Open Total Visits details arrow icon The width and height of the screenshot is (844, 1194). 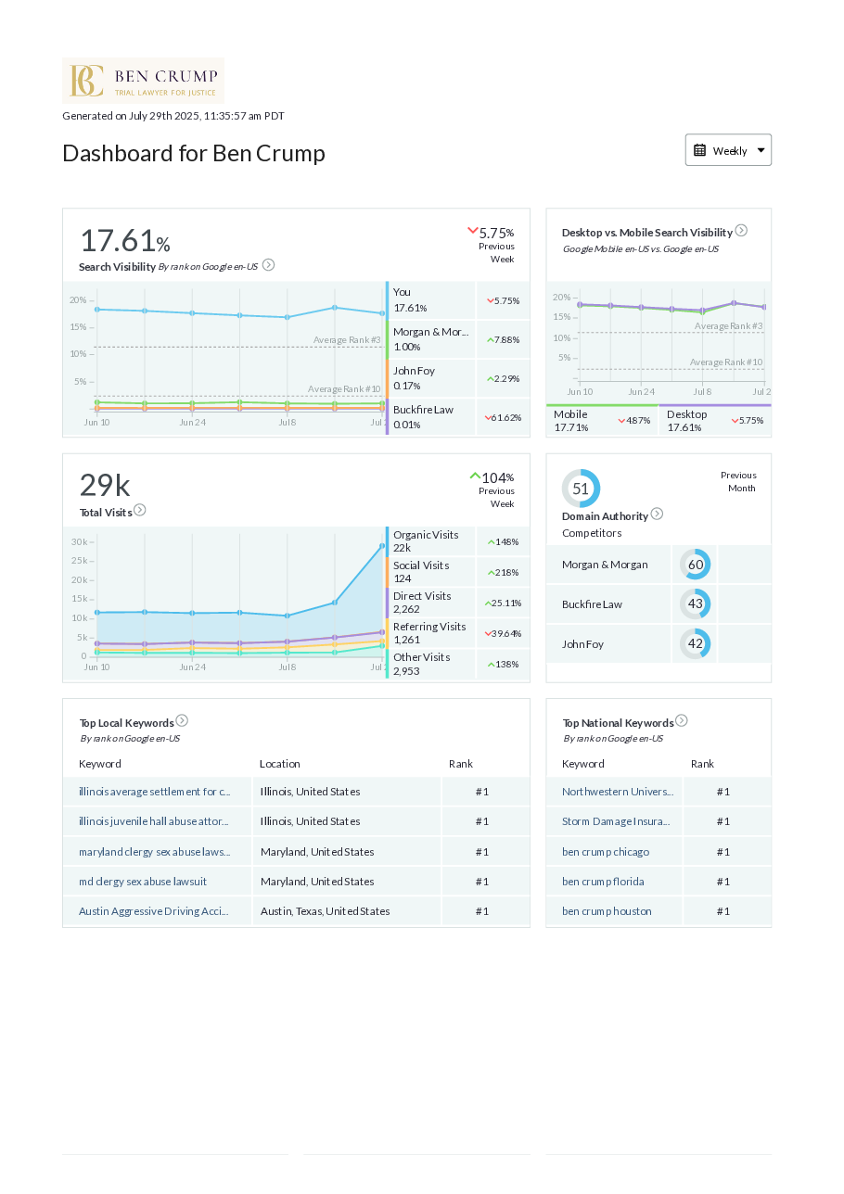point(140,510)
